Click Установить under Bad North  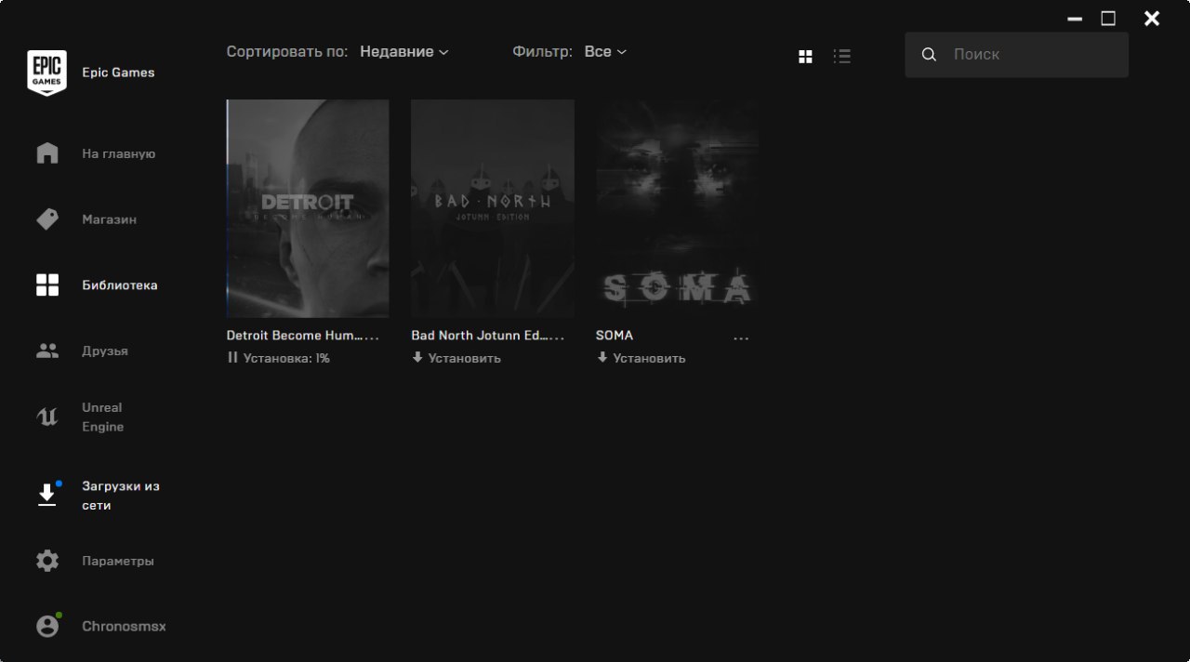465,358
